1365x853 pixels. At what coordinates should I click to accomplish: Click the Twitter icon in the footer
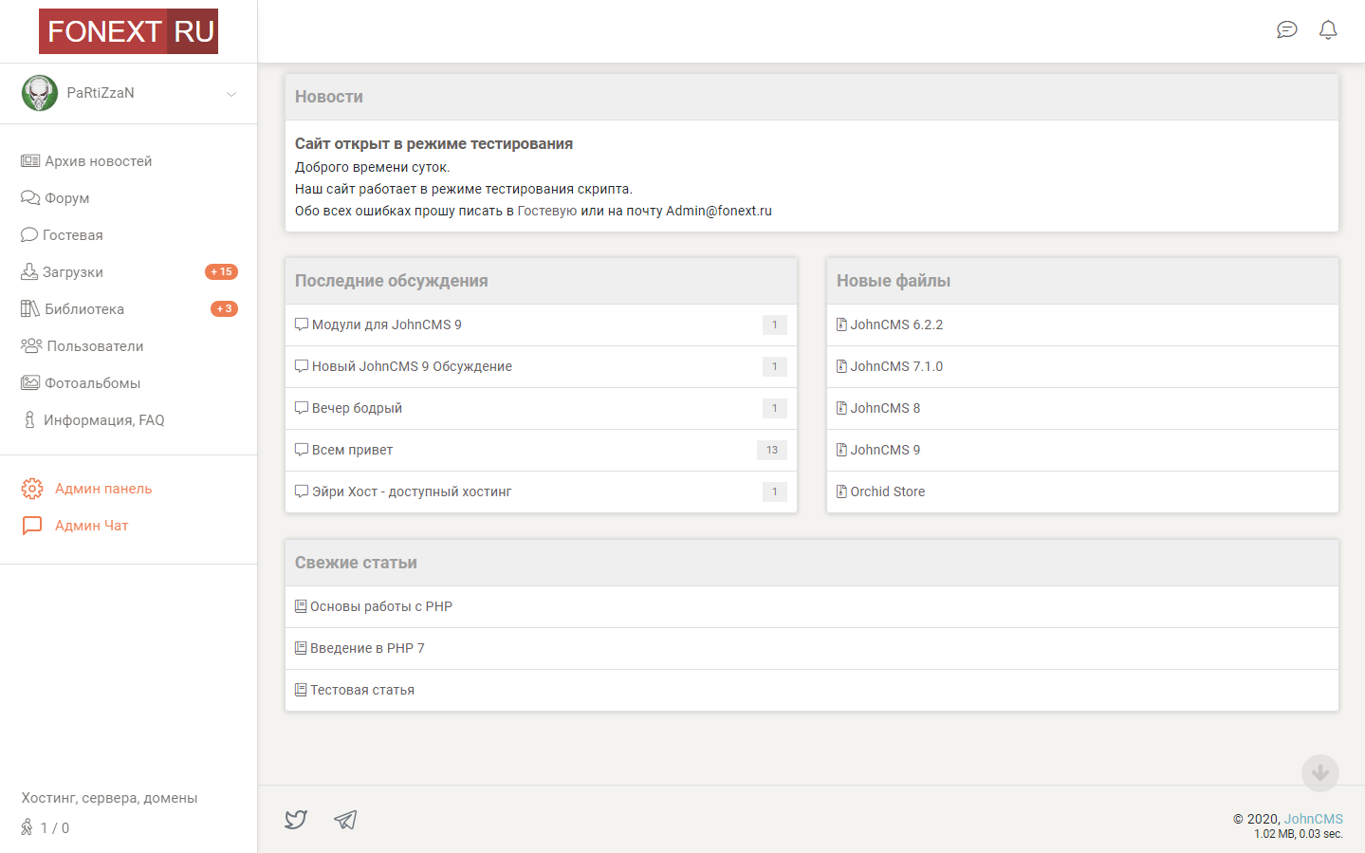click(x=296, y=820)
